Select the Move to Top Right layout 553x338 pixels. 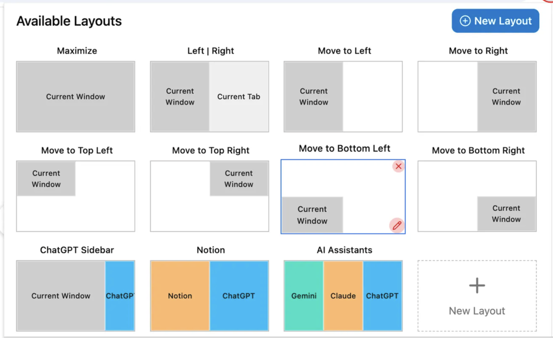point(209,196)
